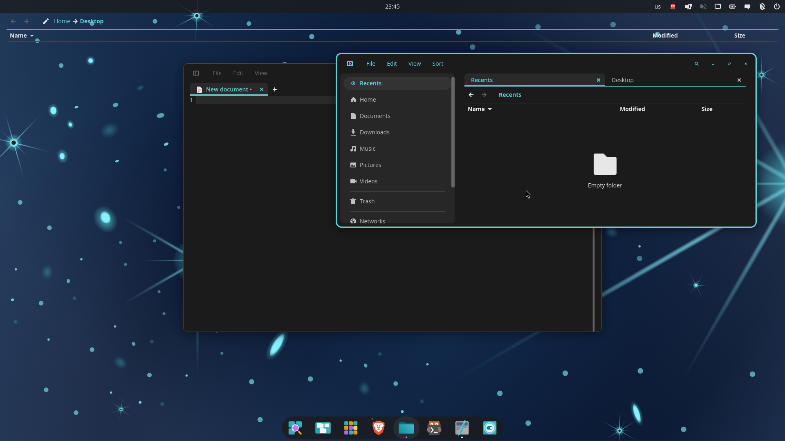The height and width of the screenshot is (441, 785).
Task: Select the New document tab
Action: (229, 89)
